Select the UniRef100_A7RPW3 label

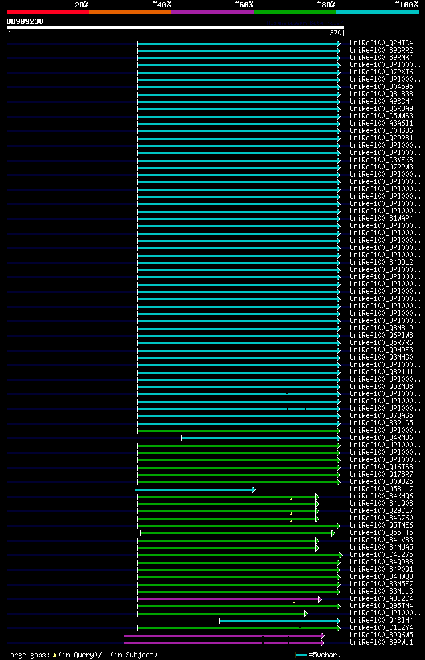coord(381,167)
